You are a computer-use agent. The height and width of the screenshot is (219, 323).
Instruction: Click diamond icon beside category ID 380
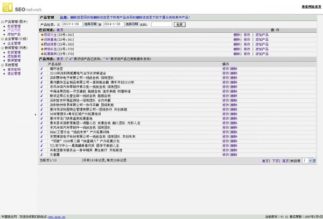(x=42, y=44)
